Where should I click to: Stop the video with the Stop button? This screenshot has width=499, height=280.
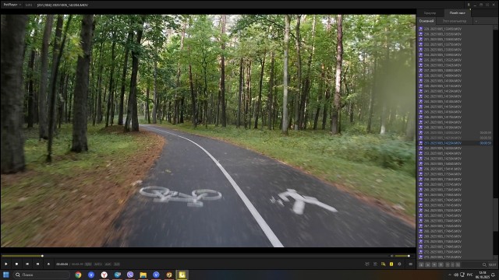16,264
